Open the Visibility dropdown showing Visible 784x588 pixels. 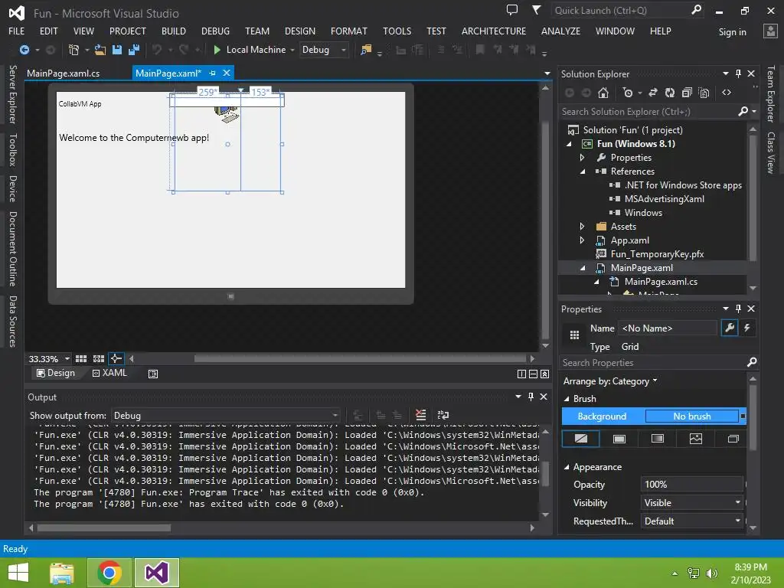click(692, 502)
